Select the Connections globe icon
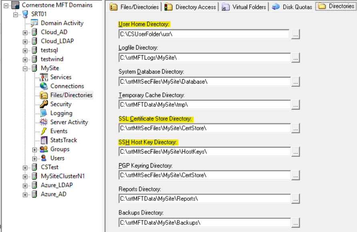 tap(44, 86)
